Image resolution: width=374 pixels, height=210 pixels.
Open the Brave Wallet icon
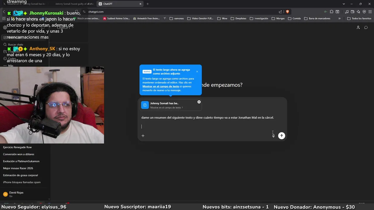pos(352,12)
